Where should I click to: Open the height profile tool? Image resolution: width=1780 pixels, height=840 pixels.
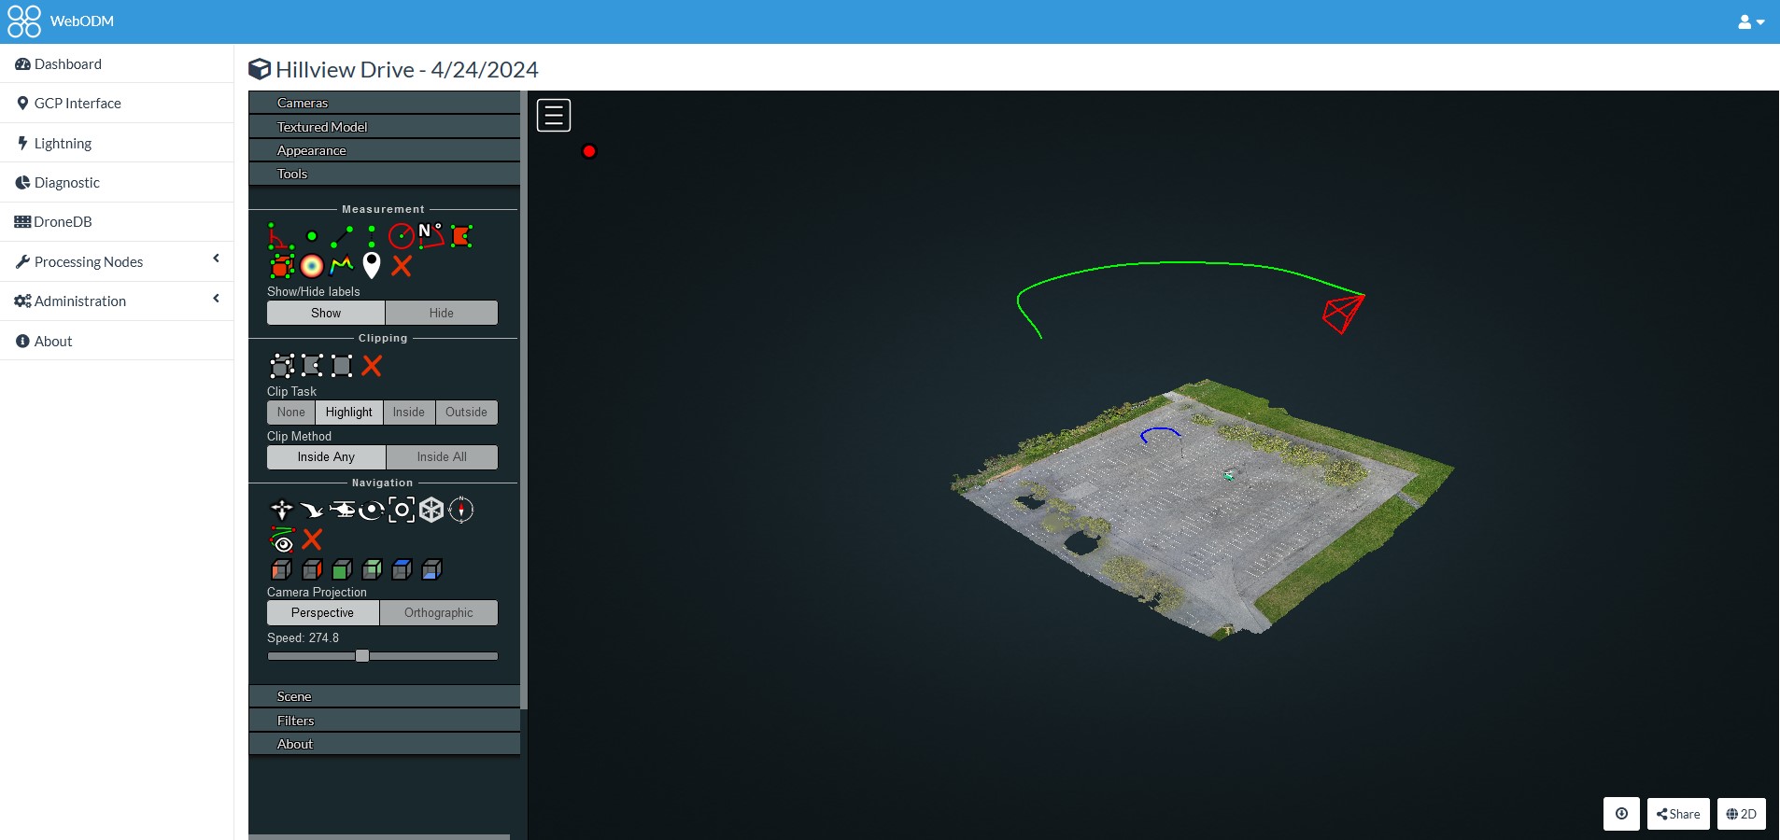click(x=342, y=267)
